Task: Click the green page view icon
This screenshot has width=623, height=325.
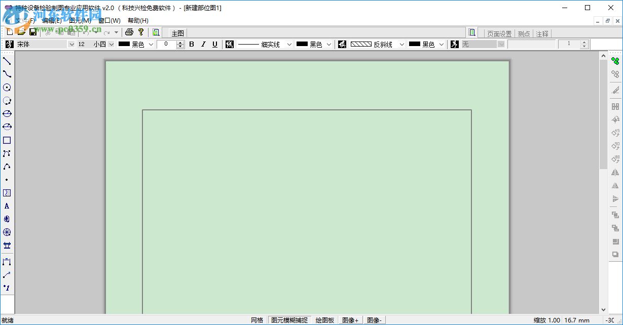Action: click(156, 32)
